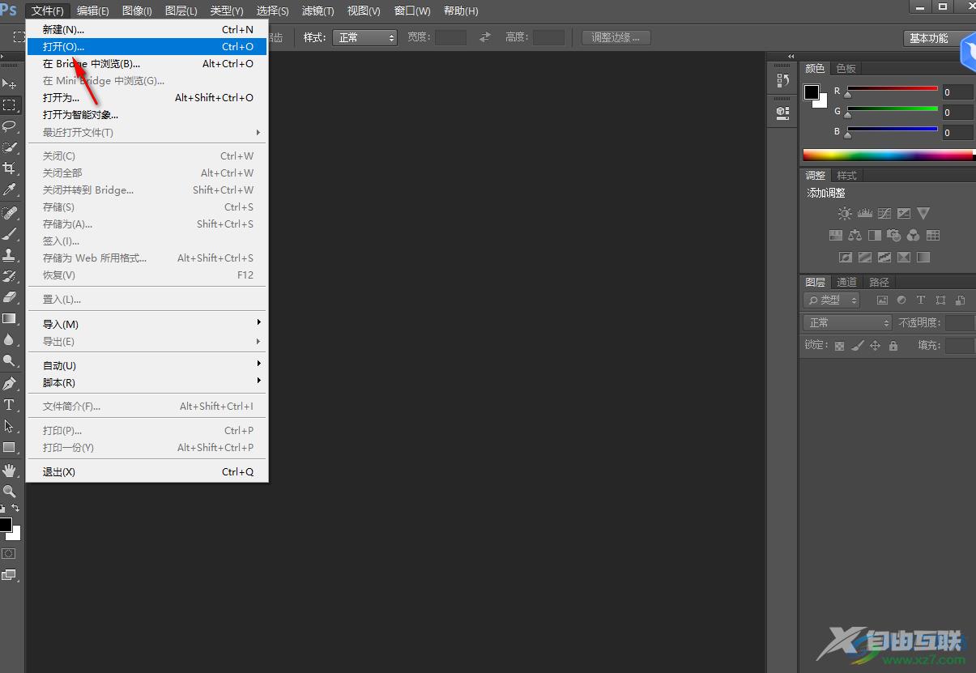This screenshot has width=976, height=673.
Task: Open the 编辑(E) menu
Action: 93,11
